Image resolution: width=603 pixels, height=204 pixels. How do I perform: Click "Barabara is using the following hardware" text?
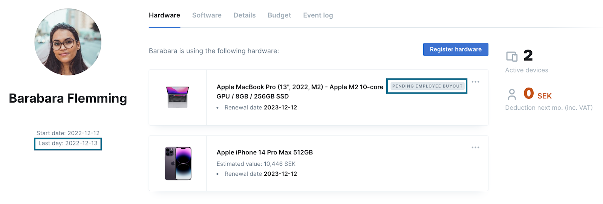(214, 51)
